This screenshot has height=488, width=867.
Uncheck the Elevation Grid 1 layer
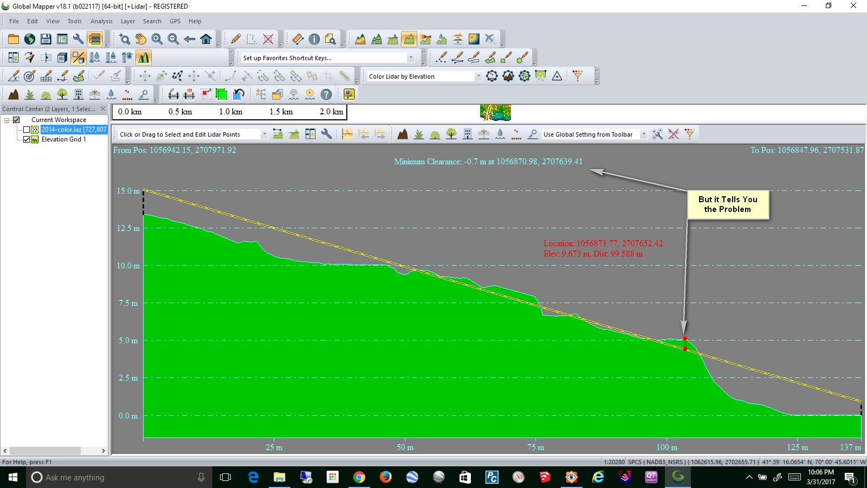pyautogui.click(x=26, y=139)
